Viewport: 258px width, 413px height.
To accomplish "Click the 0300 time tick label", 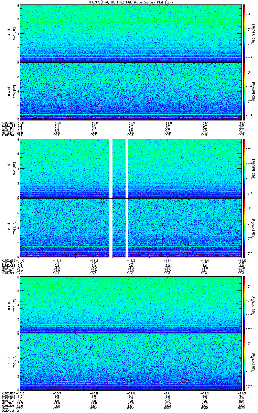I will (x=131, y=408).
